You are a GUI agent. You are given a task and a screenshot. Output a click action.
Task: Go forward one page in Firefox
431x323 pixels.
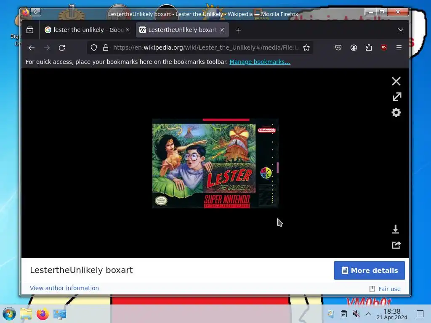coord(47,48)
